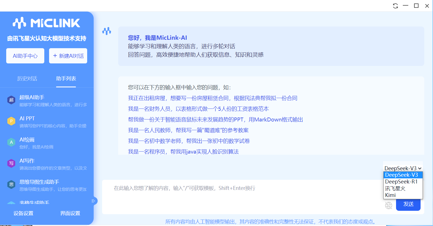Switch to the 历史对话 tab
This screenshot has height=226, width=433.
pos(27,79)
